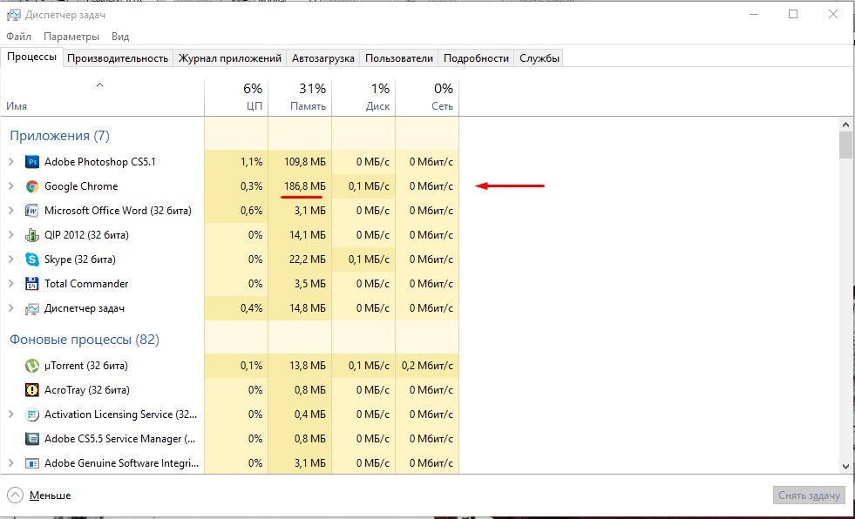
Task: Open the Файл menu
Action: [18, 37]
